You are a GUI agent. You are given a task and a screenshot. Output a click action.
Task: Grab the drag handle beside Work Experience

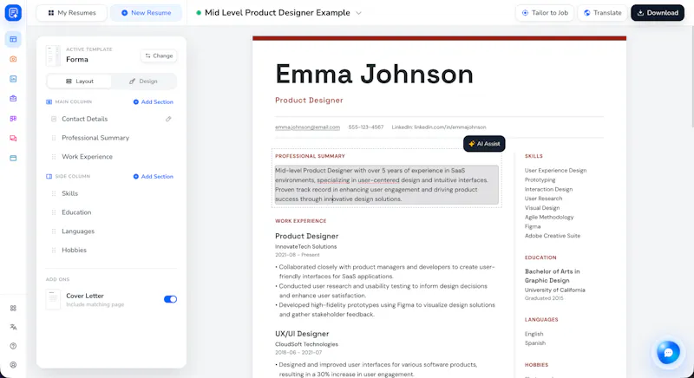pyautogui.click(x=54, y=157)
